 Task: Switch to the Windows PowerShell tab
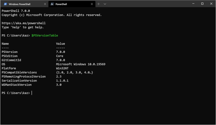pos(24,4)
